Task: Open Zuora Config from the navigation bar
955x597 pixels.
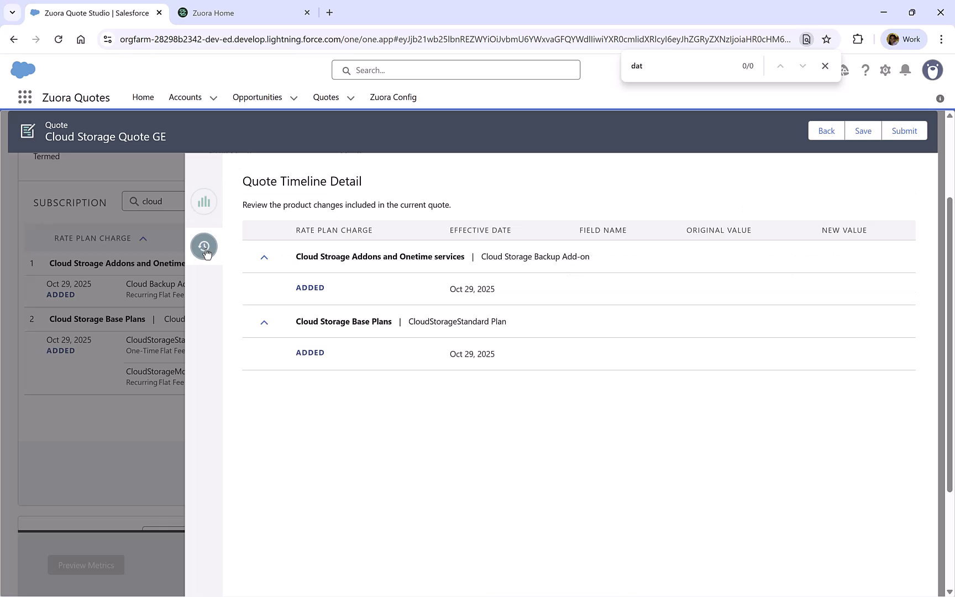Action: 393,97
